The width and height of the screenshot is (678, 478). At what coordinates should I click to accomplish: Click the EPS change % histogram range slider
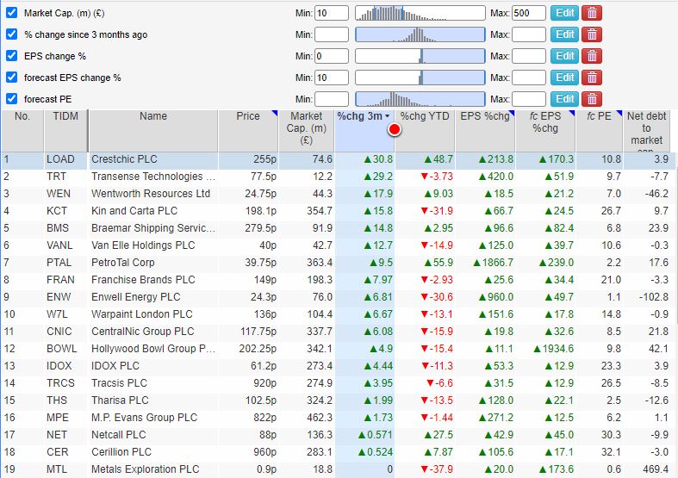pyautogui.click(x=420, y=56)
